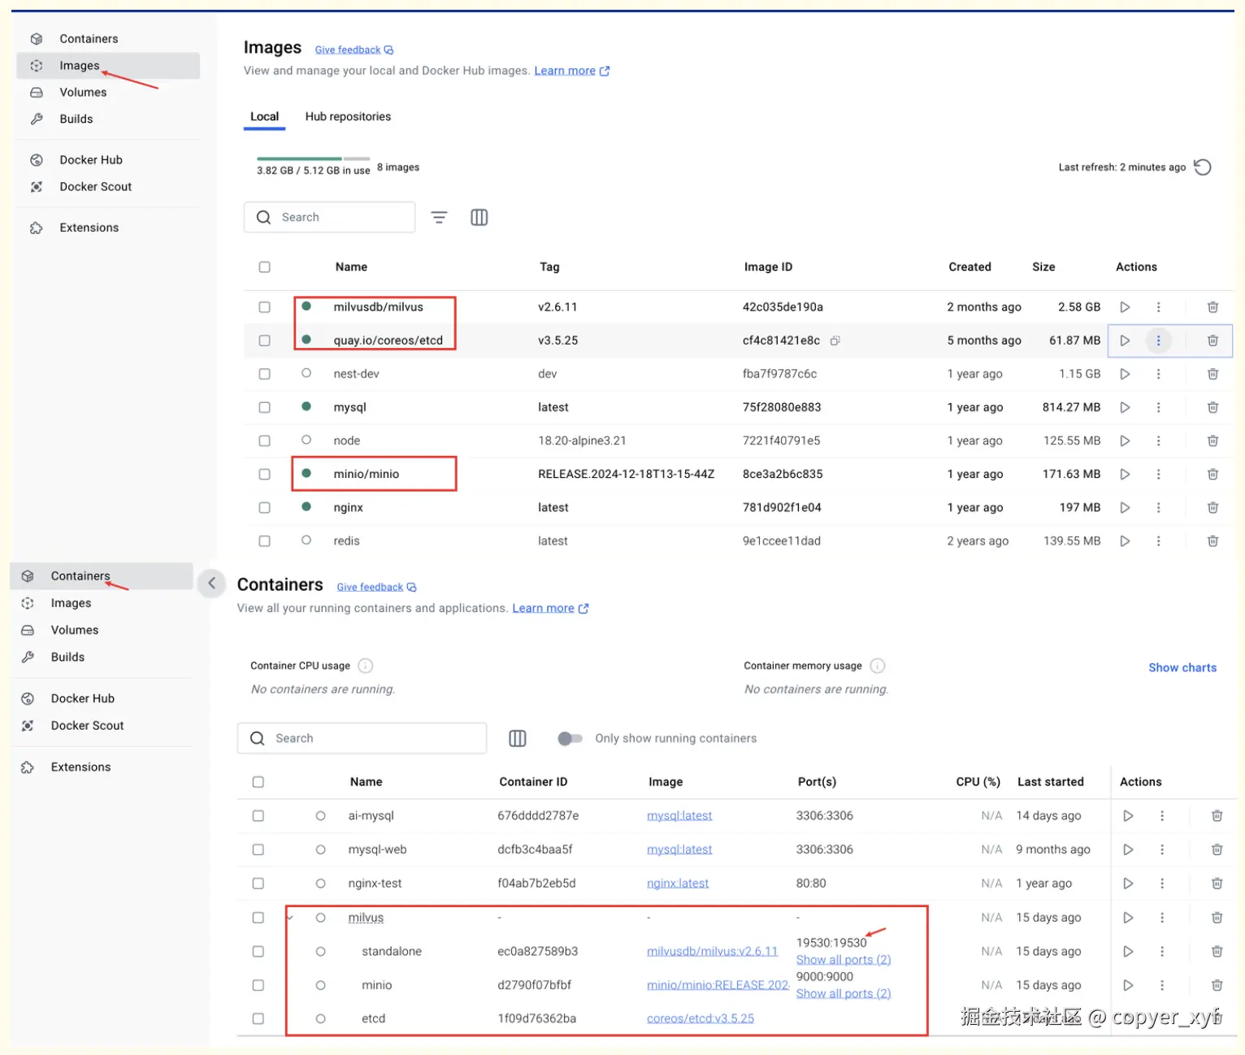Open more actions for minio/minio image

coord(1158,474)
